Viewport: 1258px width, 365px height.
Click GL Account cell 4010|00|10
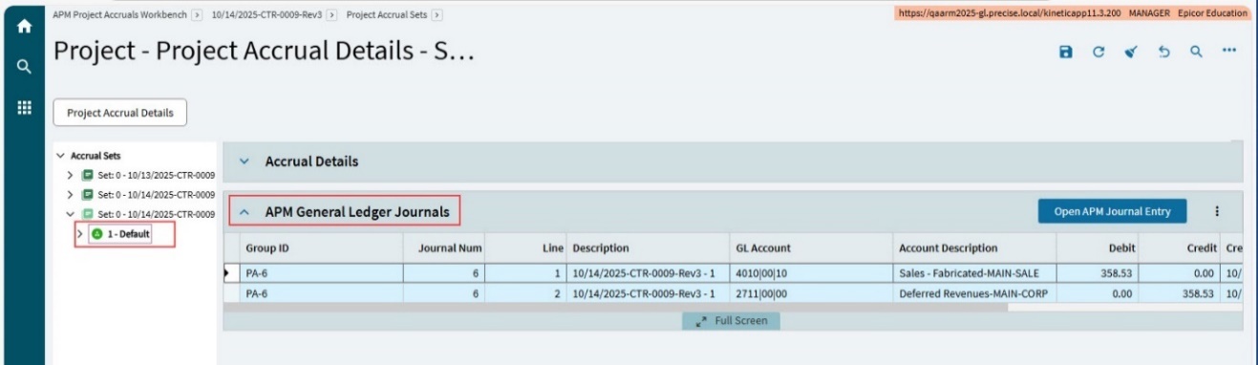click(811, 273)
